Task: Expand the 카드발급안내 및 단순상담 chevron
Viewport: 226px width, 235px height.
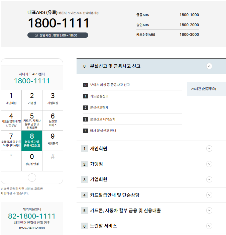Action: coord(209,195)
